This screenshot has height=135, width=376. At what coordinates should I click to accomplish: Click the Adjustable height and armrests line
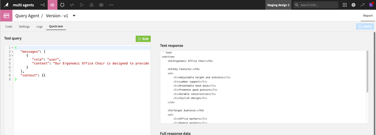(x=202, y=77)
